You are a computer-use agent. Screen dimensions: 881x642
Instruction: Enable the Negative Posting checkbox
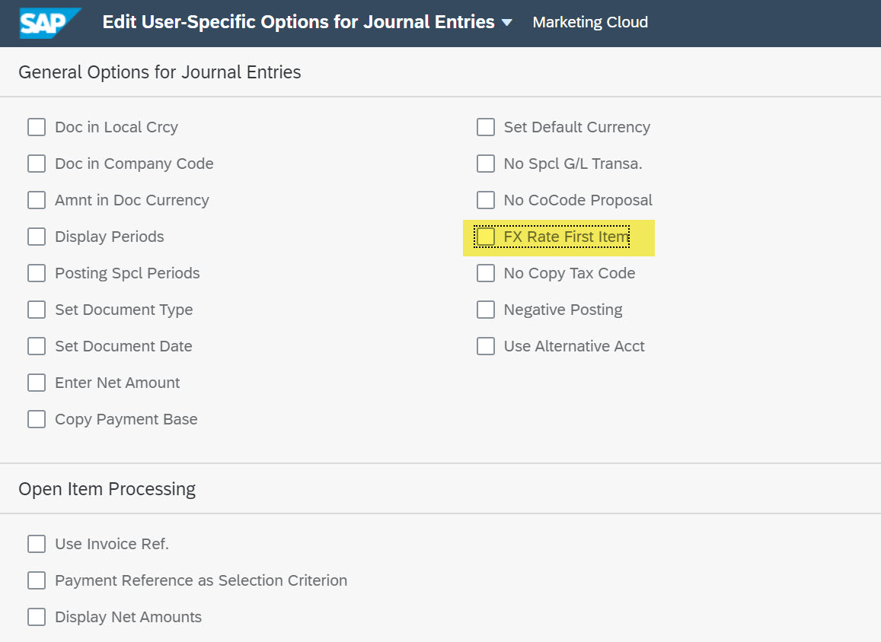click(x=486, y=310)
